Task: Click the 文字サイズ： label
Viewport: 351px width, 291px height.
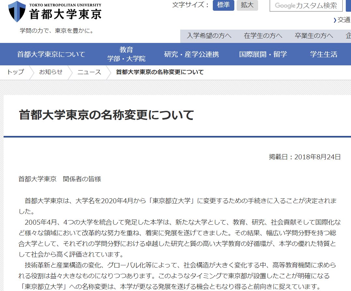Action: pyautogui.click(x=191, y=5)
